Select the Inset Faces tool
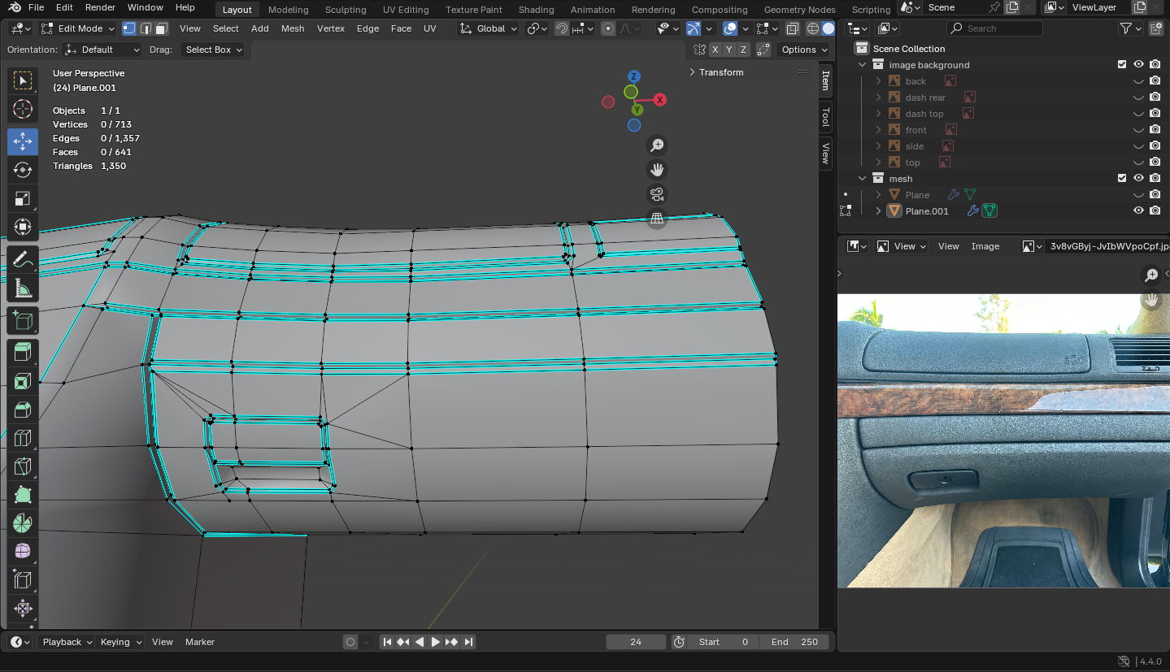Viewport: 1170px width, 672px height. tap(23, 381)
